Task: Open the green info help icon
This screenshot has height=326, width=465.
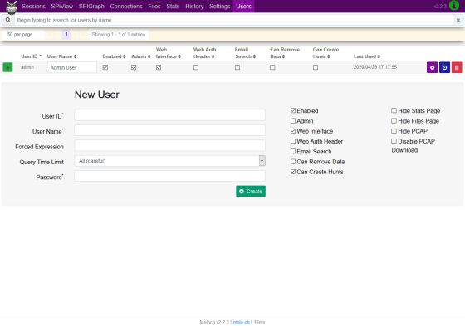Action: click(454, 6)
